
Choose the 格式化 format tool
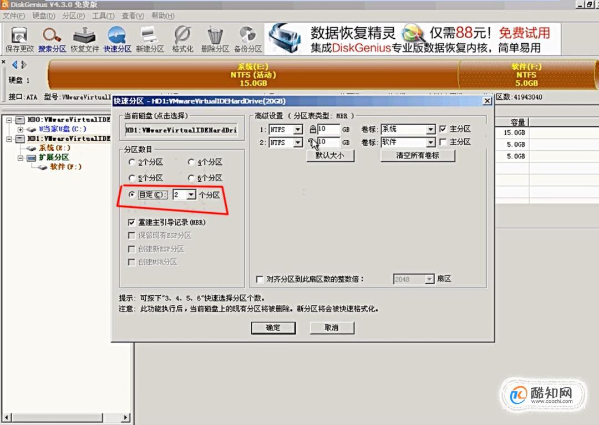click(182, 39)
